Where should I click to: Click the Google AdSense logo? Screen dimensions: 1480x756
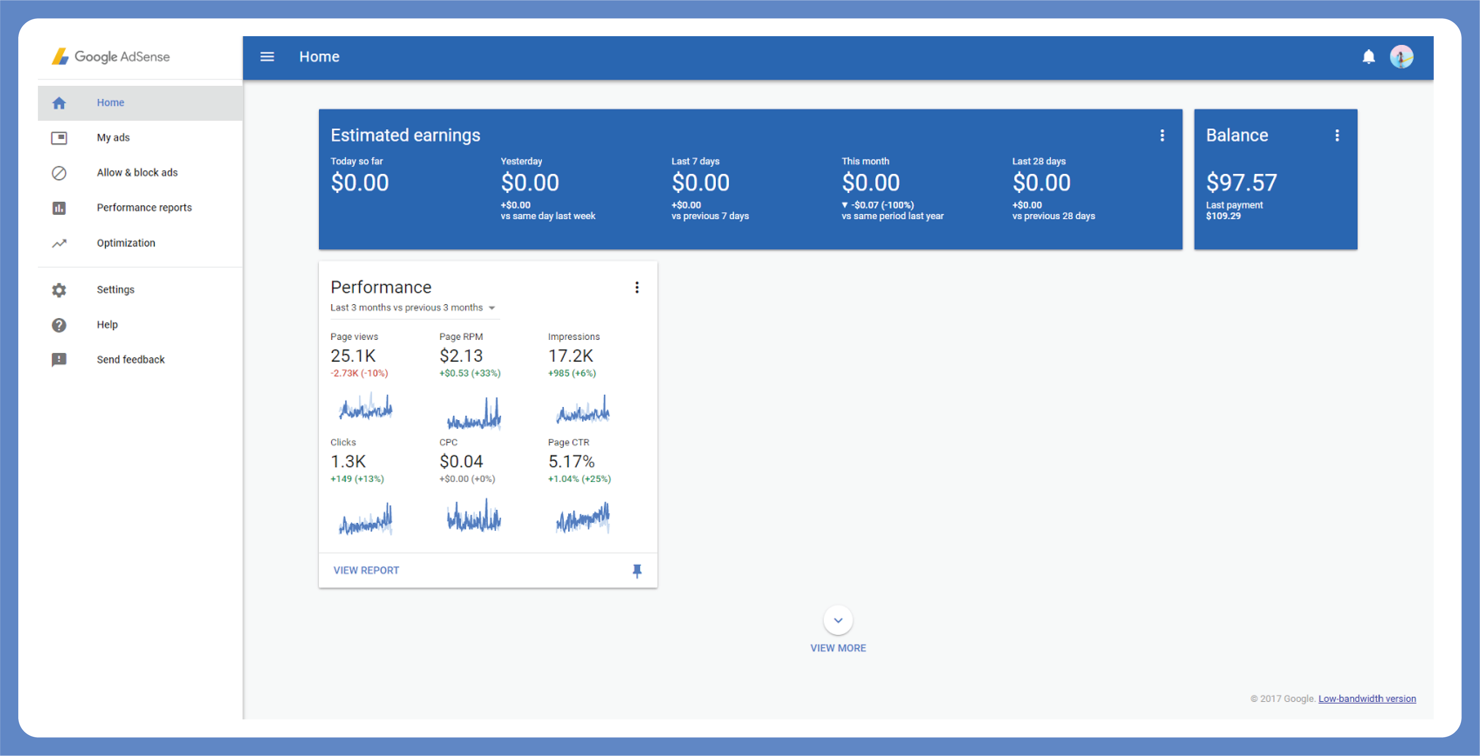pos(111,56)
